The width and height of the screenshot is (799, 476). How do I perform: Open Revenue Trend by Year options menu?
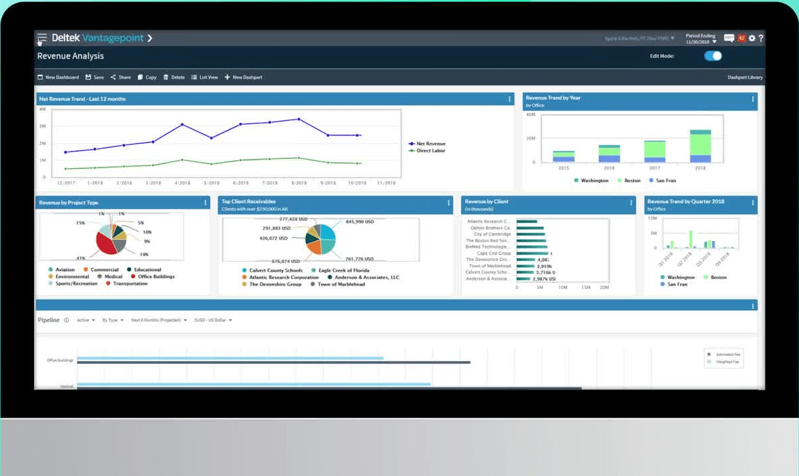753,99
